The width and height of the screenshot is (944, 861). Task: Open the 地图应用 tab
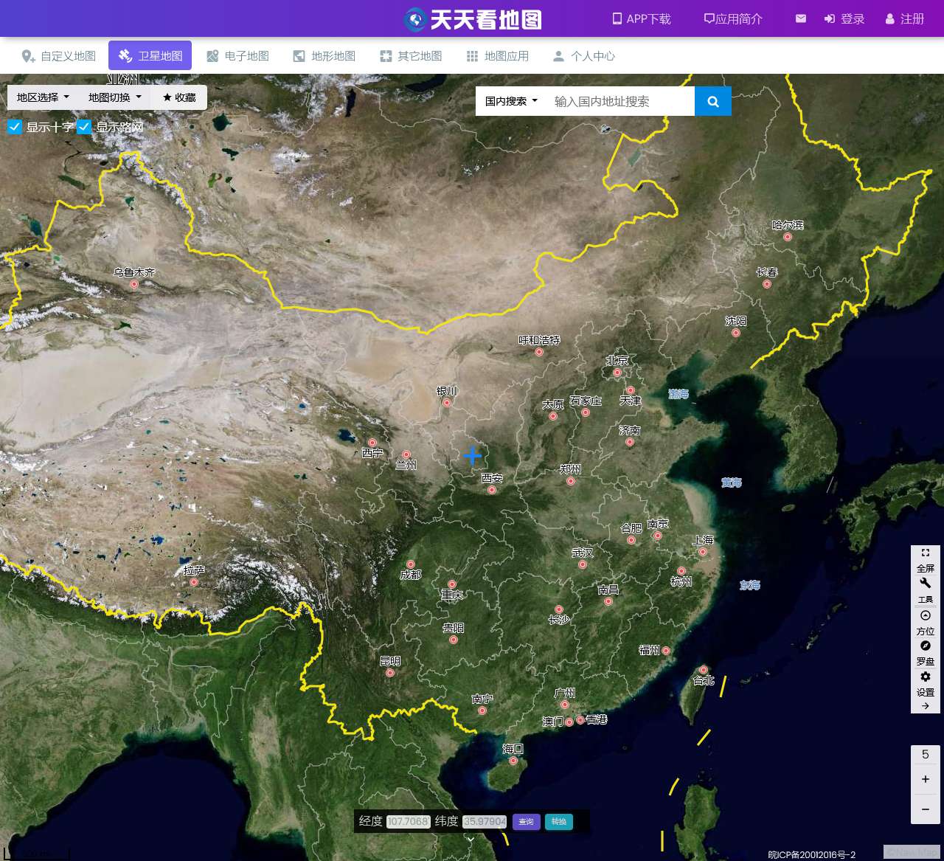coord(498,56)
